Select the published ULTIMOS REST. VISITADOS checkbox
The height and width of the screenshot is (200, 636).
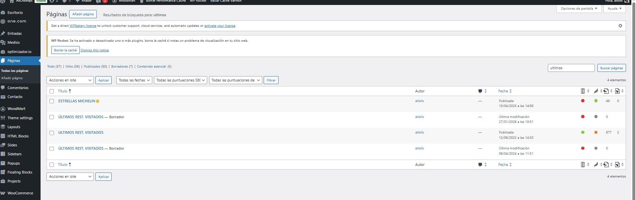point(52,133)
